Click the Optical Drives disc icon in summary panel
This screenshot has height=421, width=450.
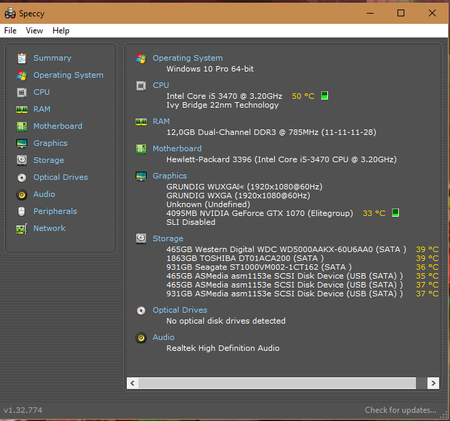(141, 311)
